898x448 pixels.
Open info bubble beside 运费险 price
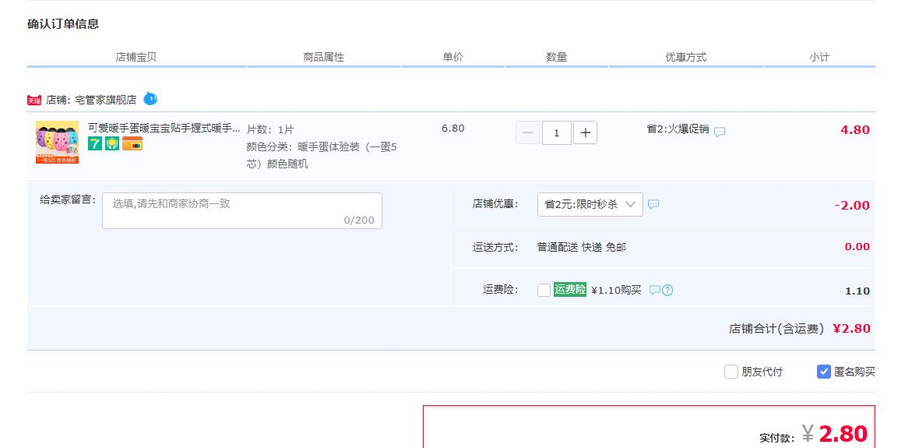(x=654, y=290)
